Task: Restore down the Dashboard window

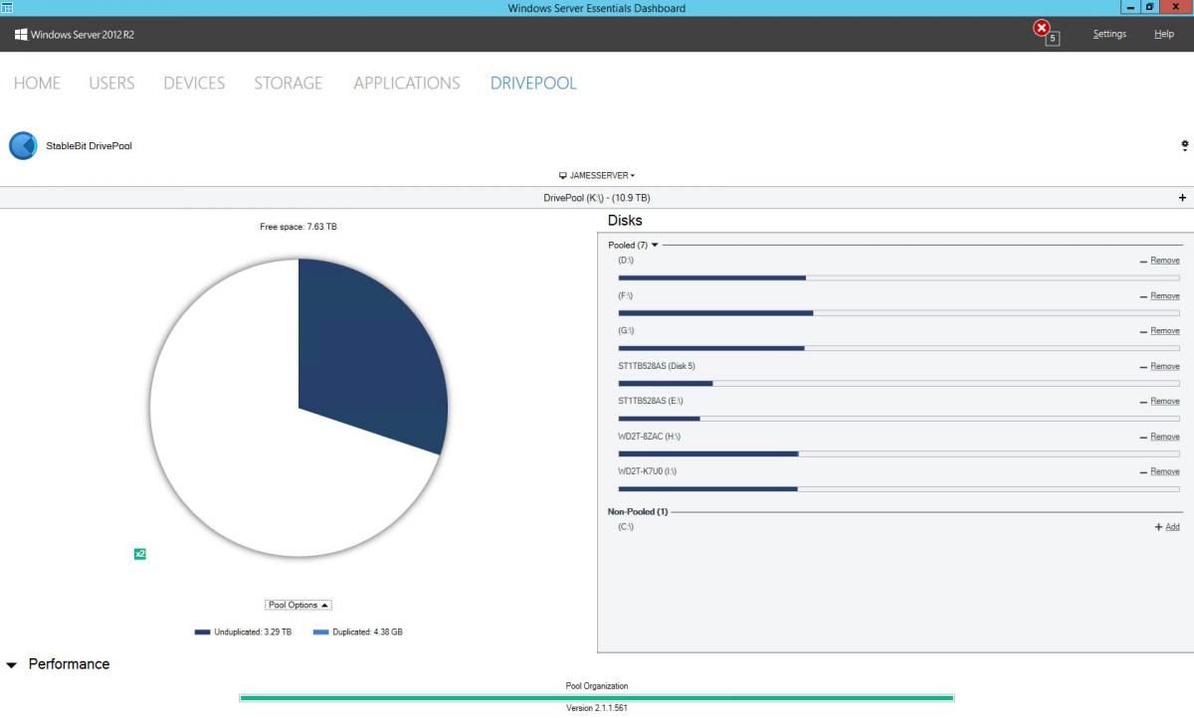Action: [x=1150, y=7]
